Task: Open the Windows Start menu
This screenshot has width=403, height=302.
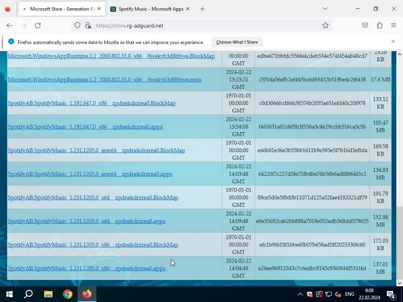Action: coord(9,294)
